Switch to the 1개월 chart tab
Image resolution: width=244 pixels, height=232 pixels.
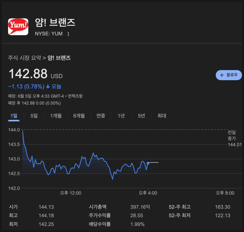pyautogui.click(x=56, y=116)
